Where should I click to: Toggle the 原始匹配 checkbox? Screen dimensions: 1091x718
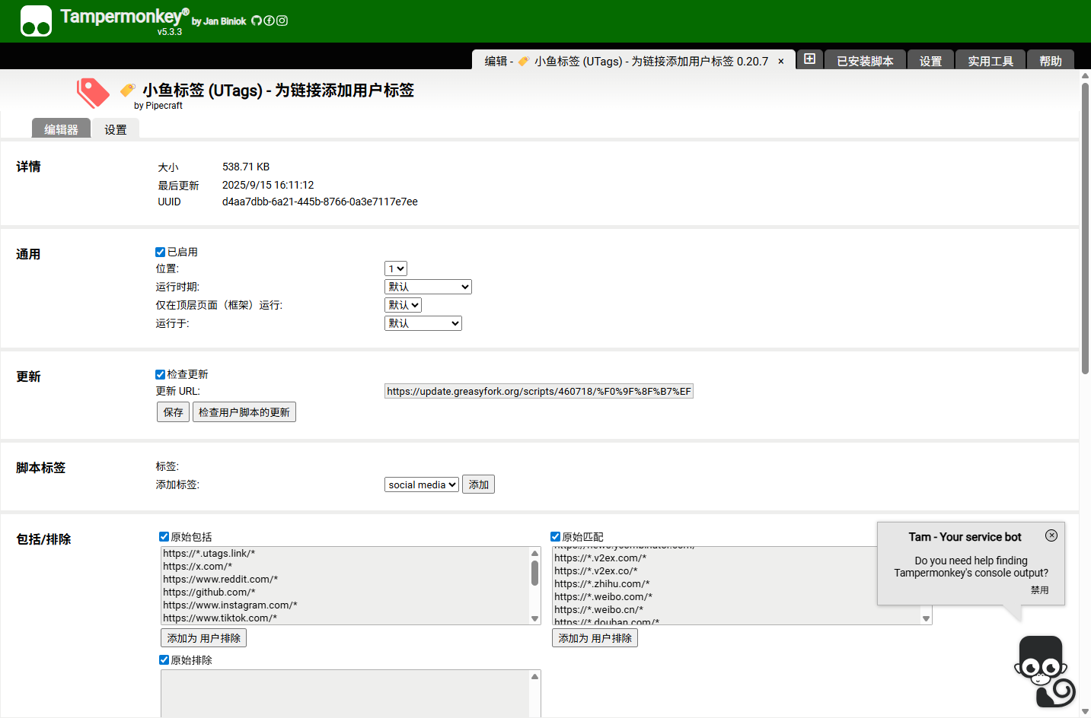click(555, 537)
